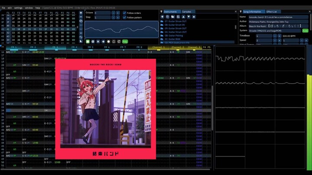Click the FM 5 channel header

(91, 47)
